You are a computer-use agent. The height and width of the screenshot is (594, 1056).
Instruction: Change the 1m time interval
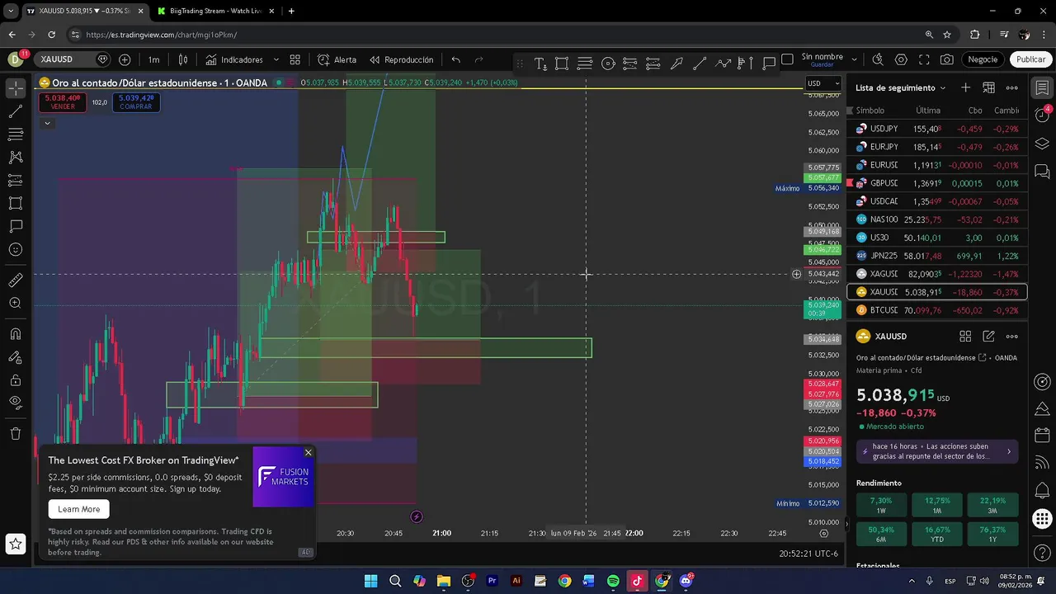[154, 59]
